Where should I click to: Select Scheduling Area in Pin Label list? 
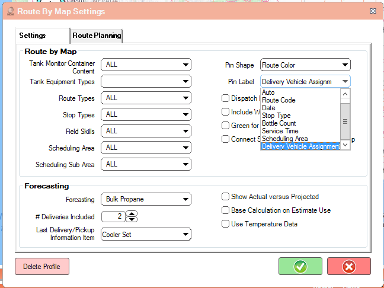pyautogui.click(x=300, y=139)
